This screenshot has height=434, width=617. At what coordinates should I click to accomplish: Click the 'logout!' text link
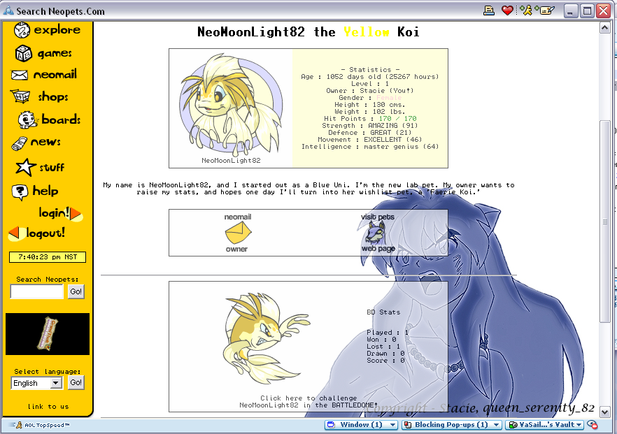45,233
